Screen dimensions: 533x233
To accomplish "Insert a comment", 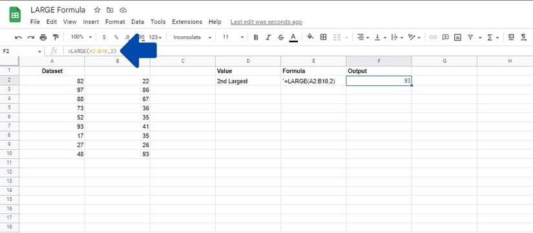I will pos(445,37).
